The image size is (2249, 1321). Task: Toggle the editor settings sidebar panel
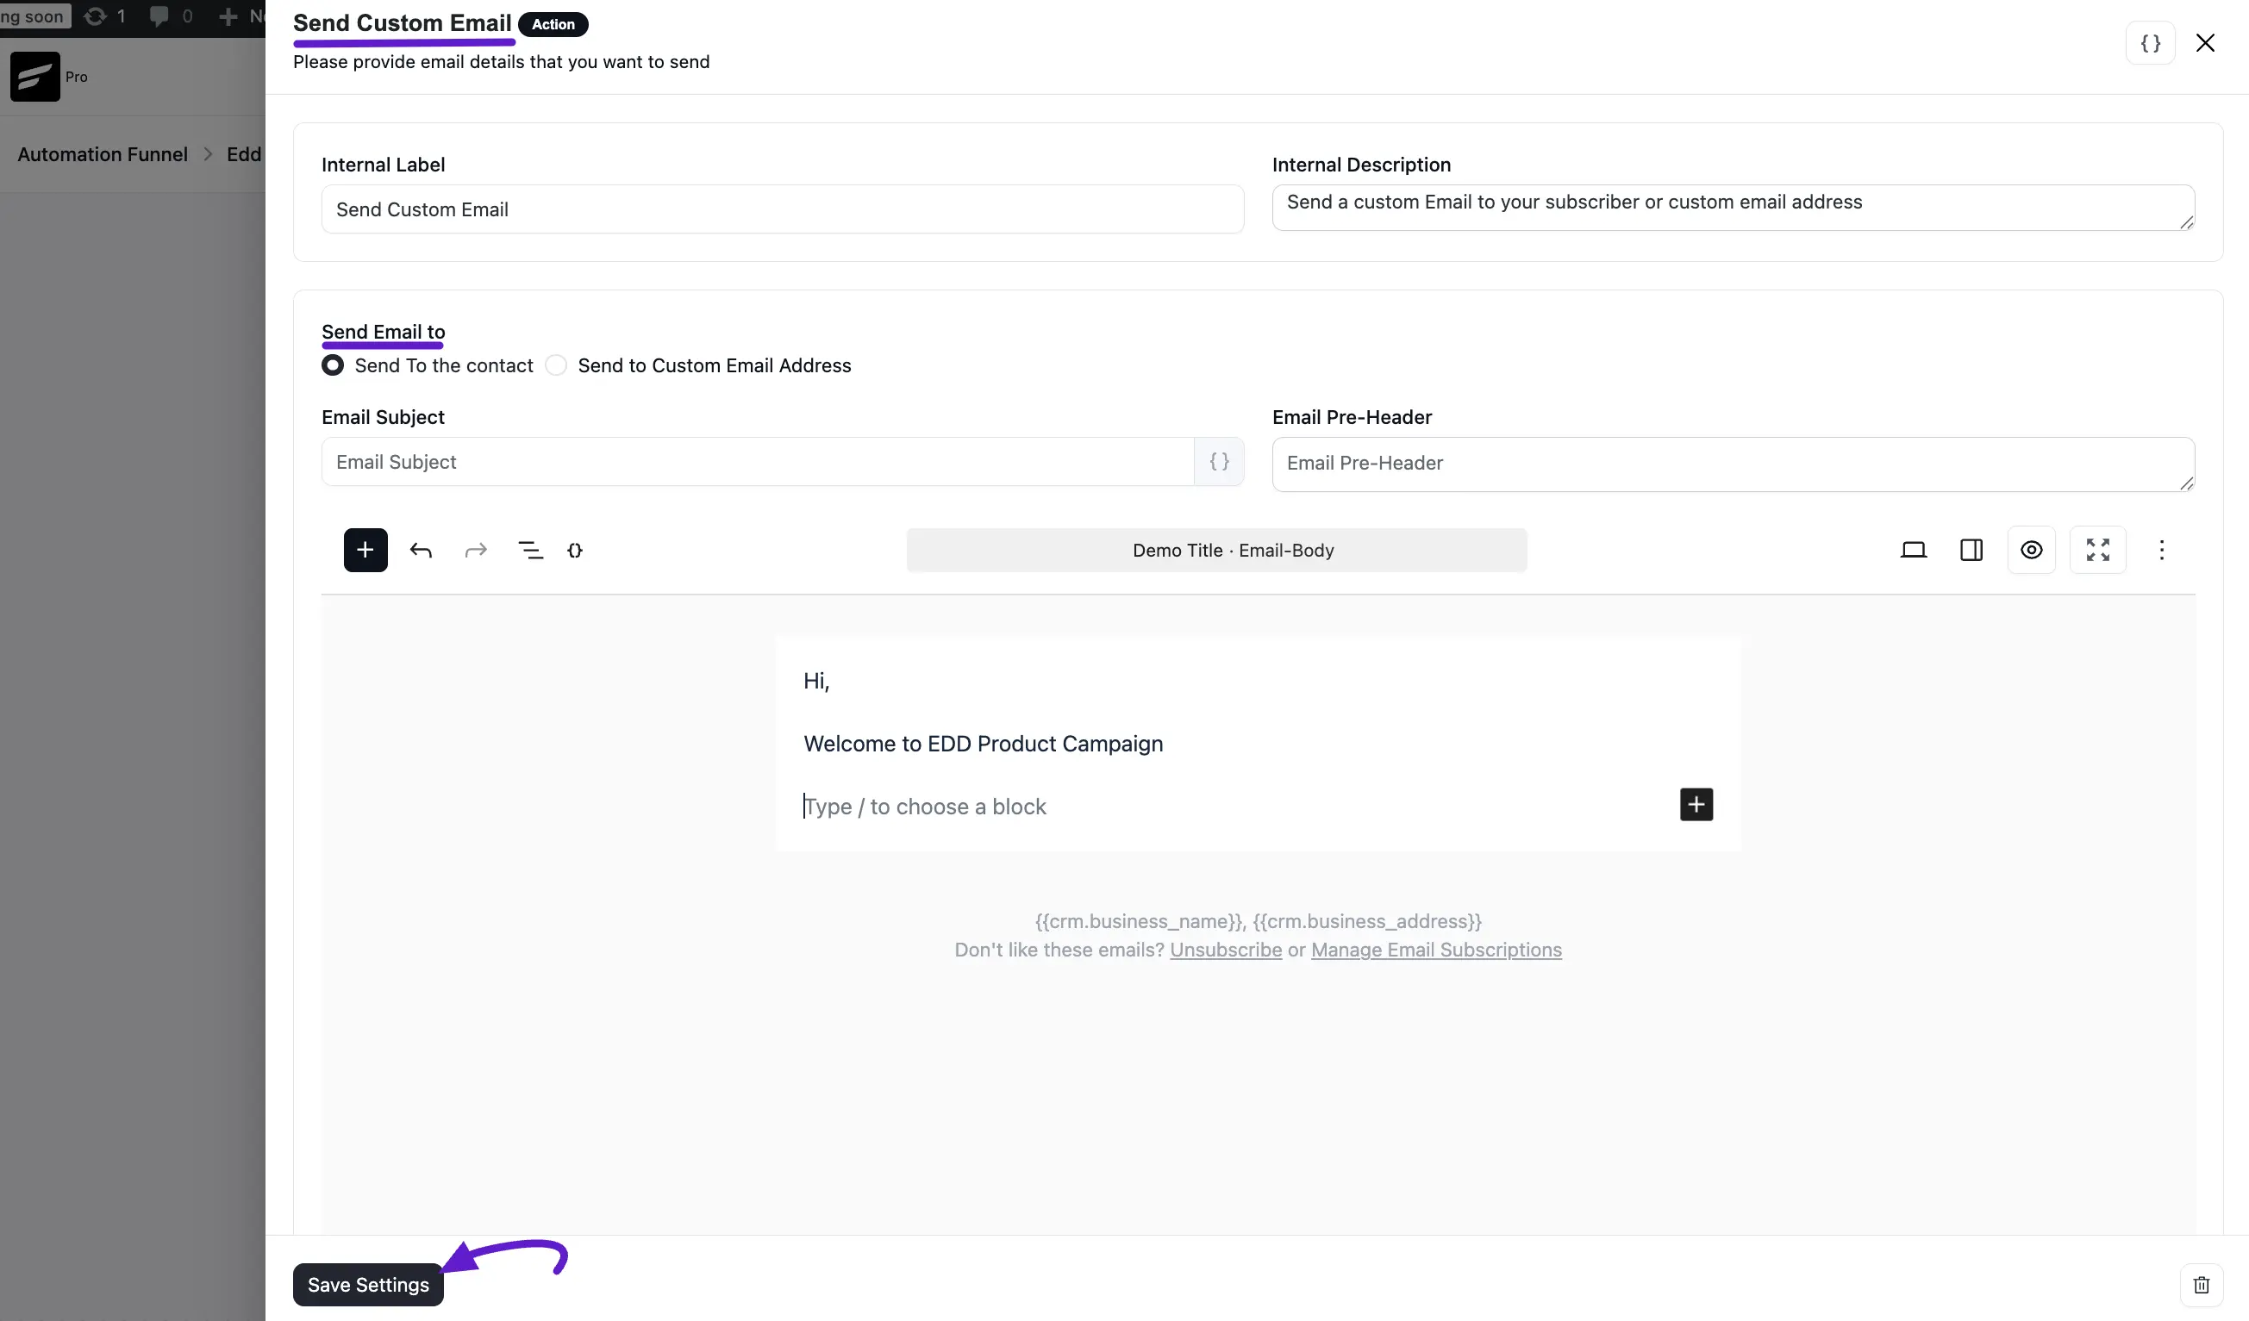pyautogui.click(x=1971, y=550)
